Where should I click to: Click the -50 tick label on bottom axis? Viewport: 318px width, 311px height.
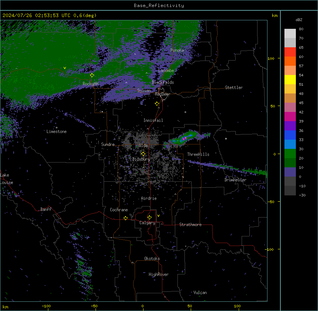[x=94, y=306]
